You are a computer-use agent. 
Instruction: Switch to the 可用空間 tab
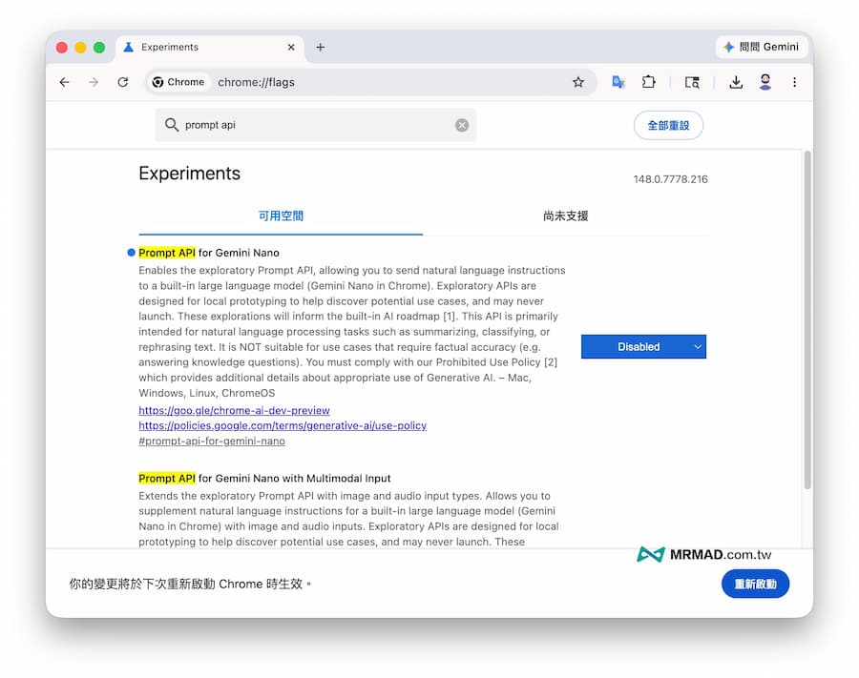pos(281,216)
